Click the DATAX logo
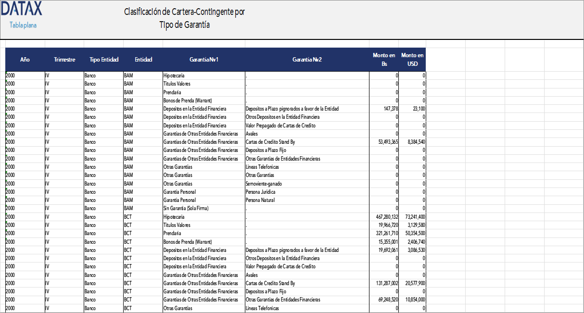Screen dimensions: 584x313 point(23,8)
